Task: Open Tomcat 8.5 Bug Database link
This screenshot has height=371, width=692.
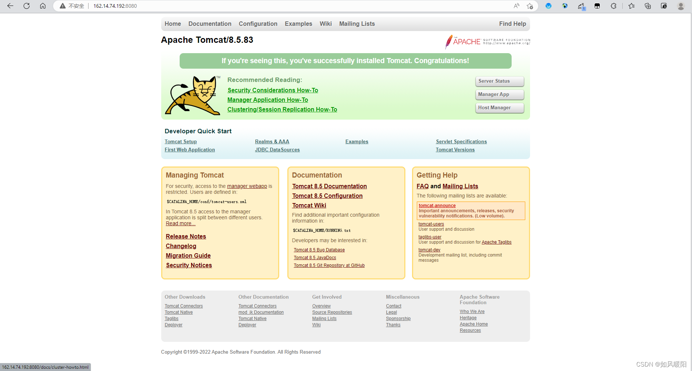Action: (x=319, y=250)
